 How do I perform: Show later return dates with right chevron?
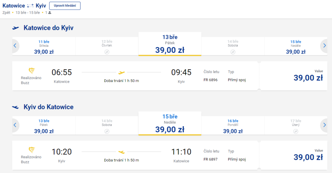click(324, 125)
